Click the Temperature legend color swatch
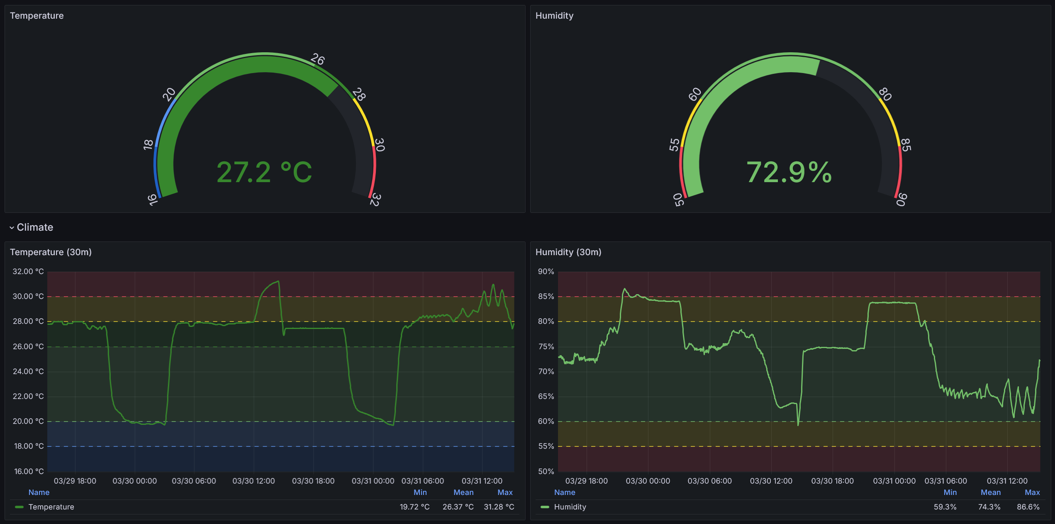 [19, 507]
